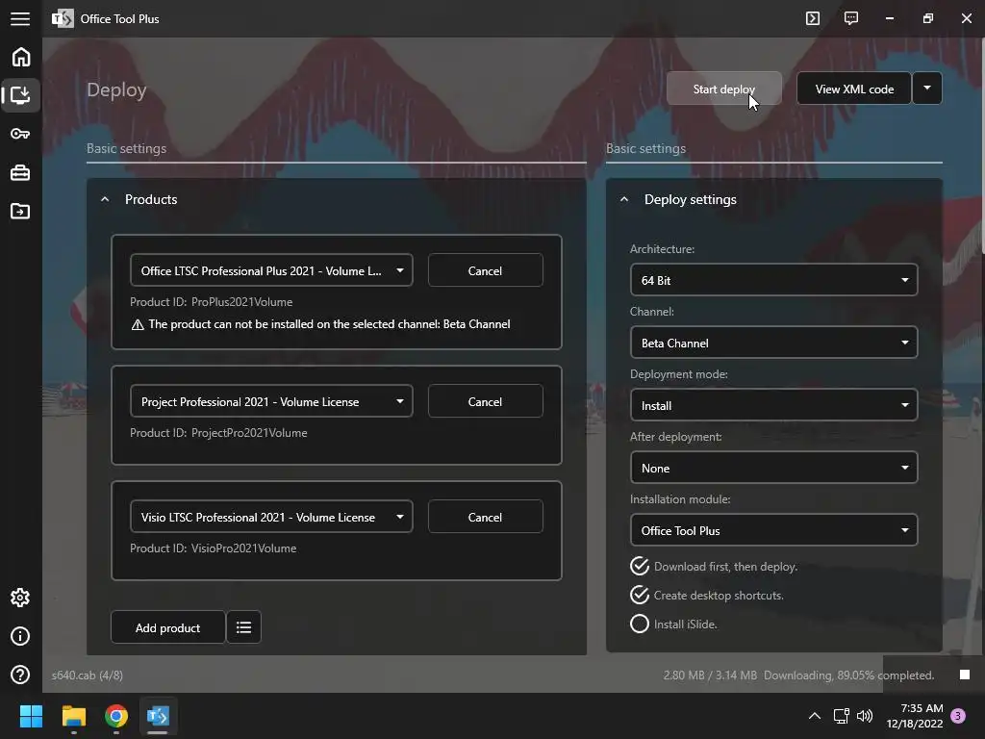Viewport: 985px width, 739px height.
Task: Click the 2.80 MB / 3.14 MB progress text
Action: pos(710,675)
